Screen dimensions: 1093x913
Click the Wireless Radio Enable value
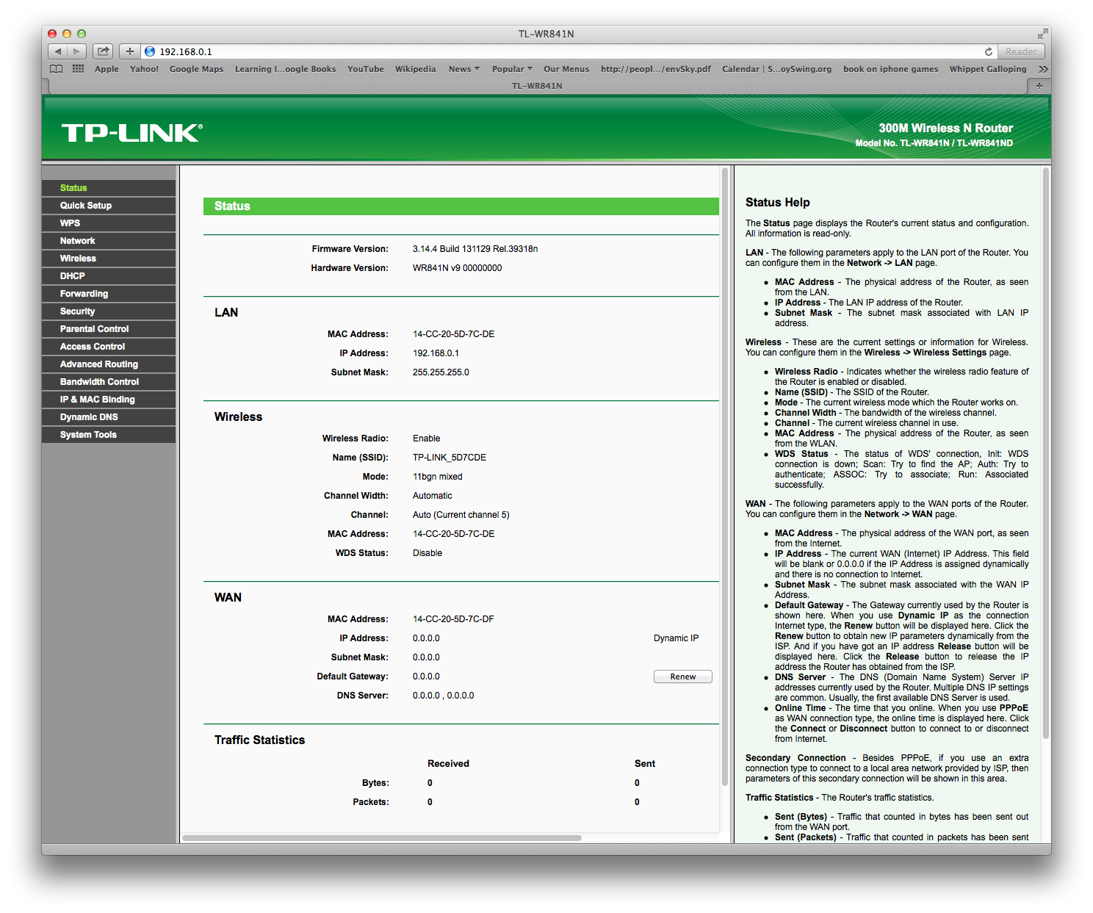[x=426, y=439]
